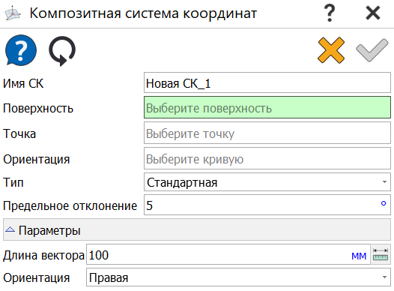The height and width of the screenshot is (291, 394).
Task: Collapse the Параметры section
Action: (x=10, y=229)
